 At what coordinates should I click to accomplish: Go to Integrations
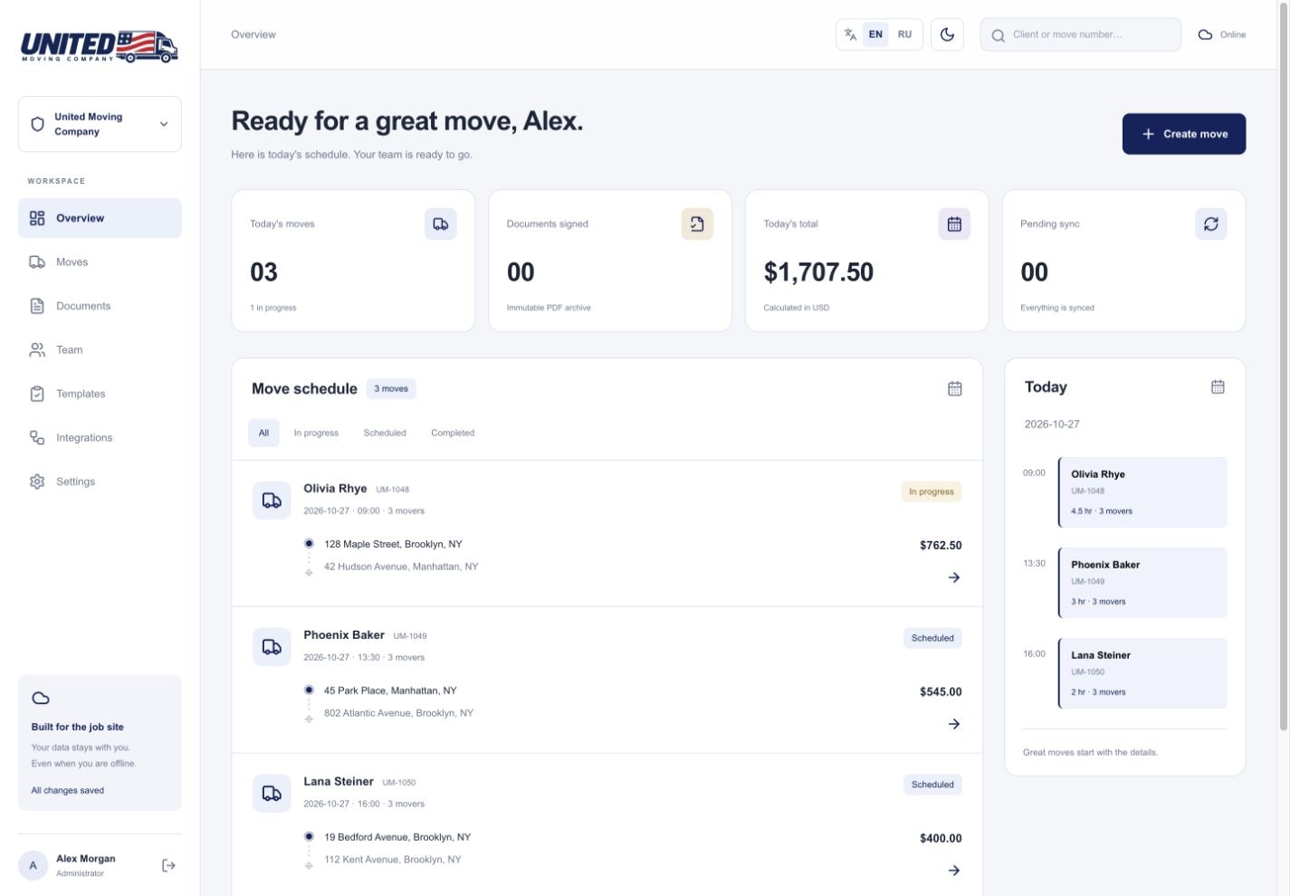coord(100,438)
